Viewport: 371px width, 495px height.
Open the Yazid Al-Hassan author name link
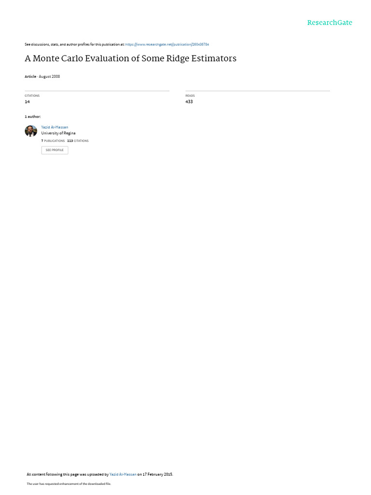[x=55, y=127]
